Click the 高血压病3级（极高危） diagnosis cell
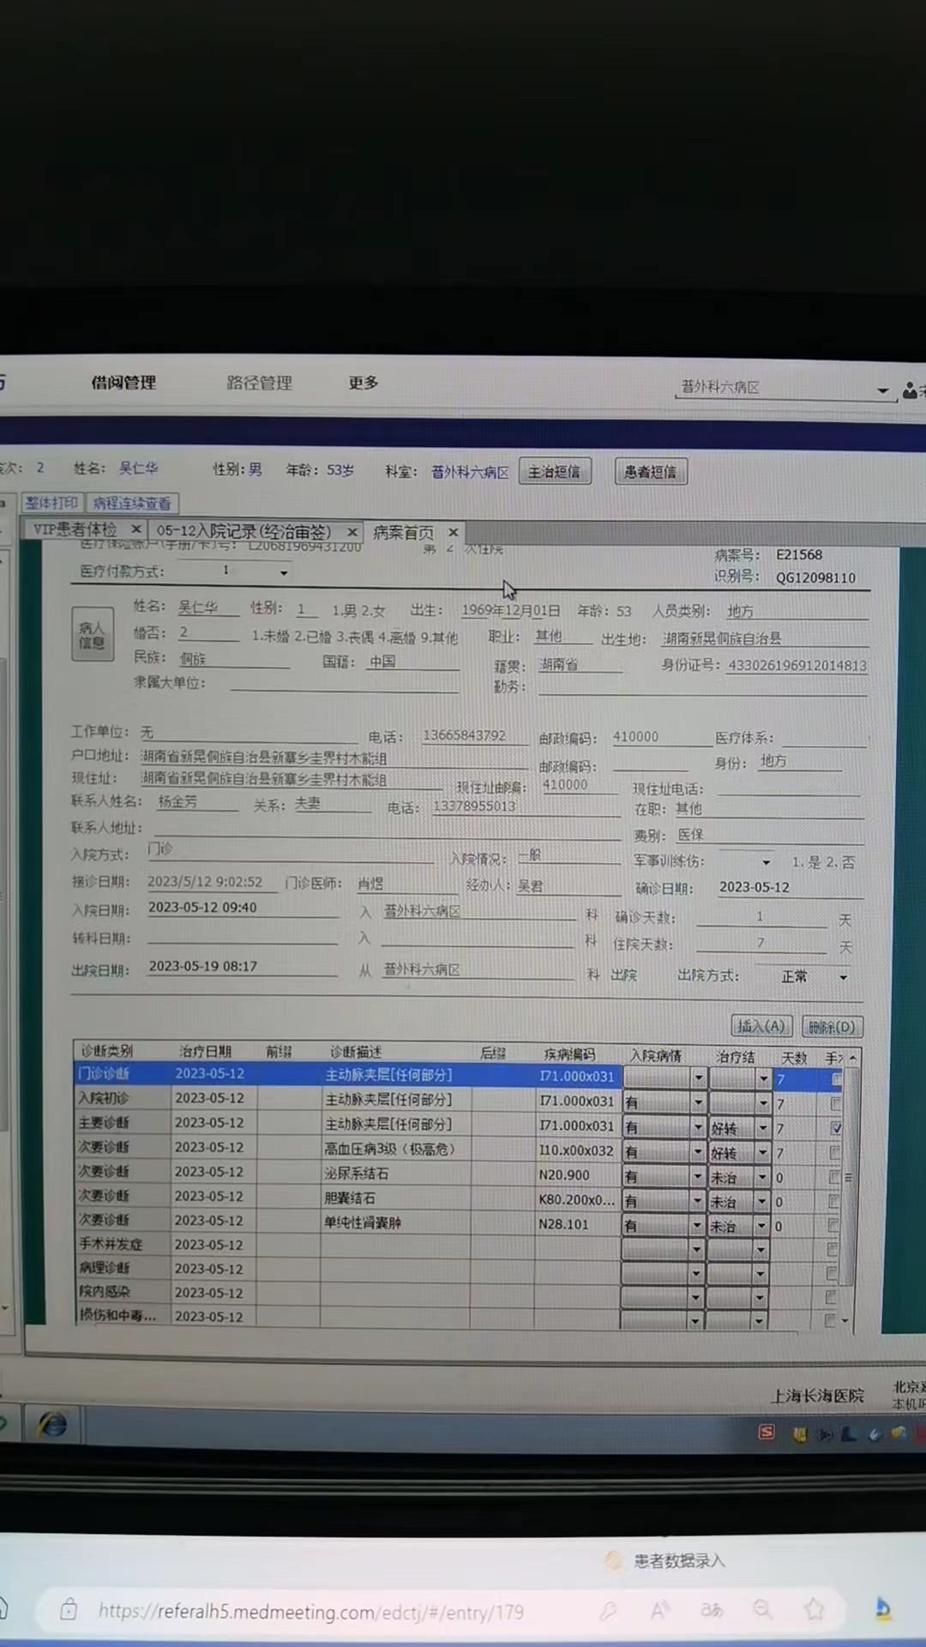926x1647 pixels. tap(396, 1149)
